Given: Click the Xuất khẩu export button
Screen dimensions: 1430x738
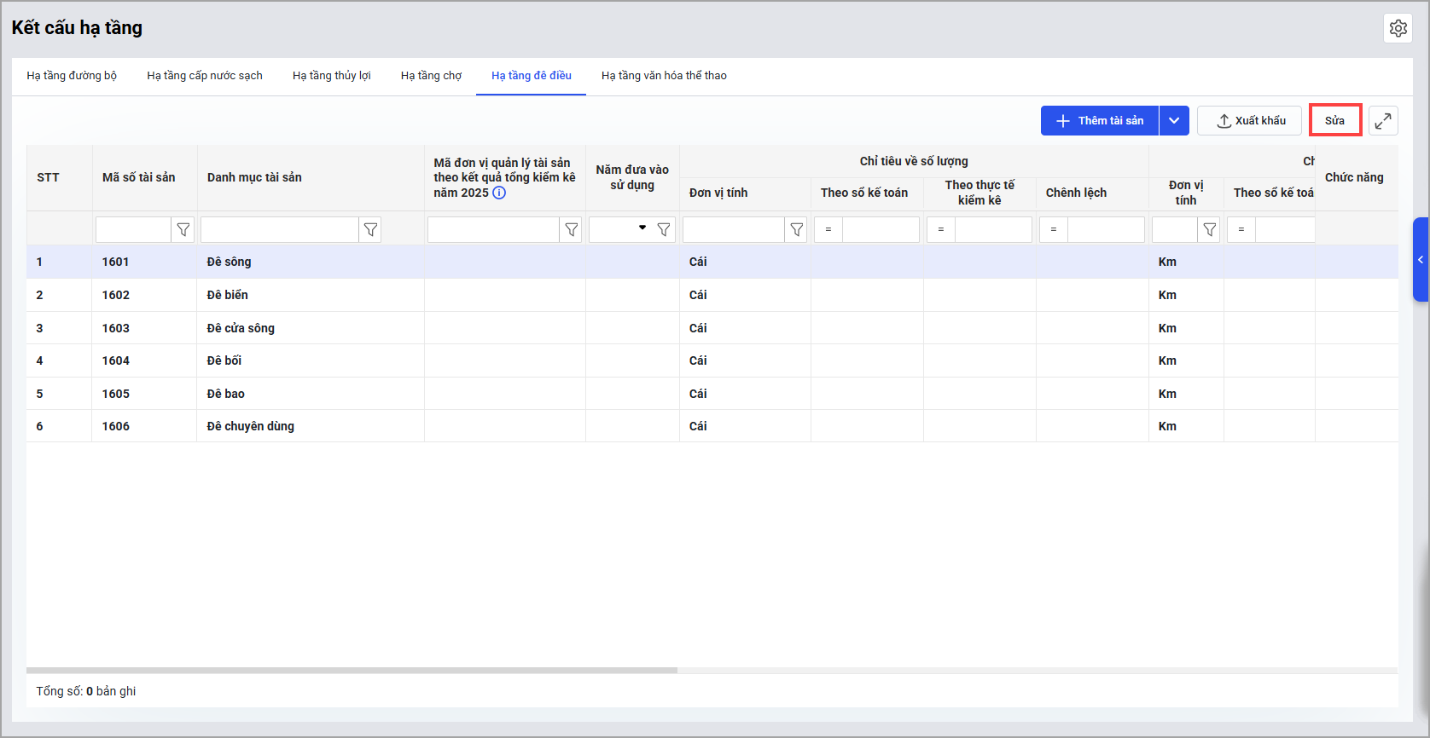Looking at the screenshot, I should click(x=1249, y=121).
